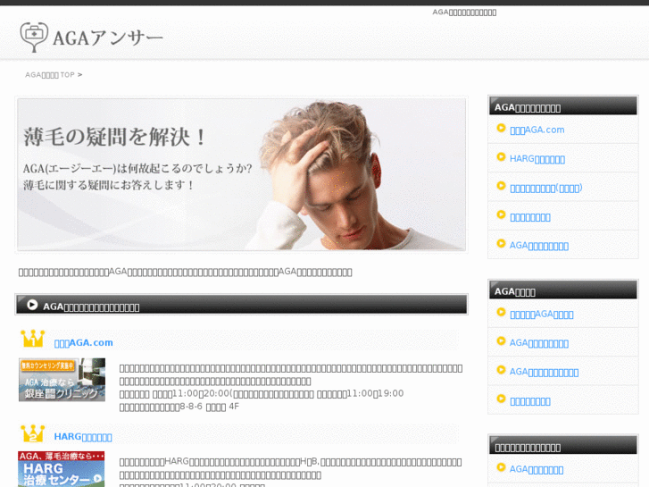Click the orange bullet beside the parenthesized sidebar link
649x487 pixels.
pyautogui.click(x=501, y=186)
